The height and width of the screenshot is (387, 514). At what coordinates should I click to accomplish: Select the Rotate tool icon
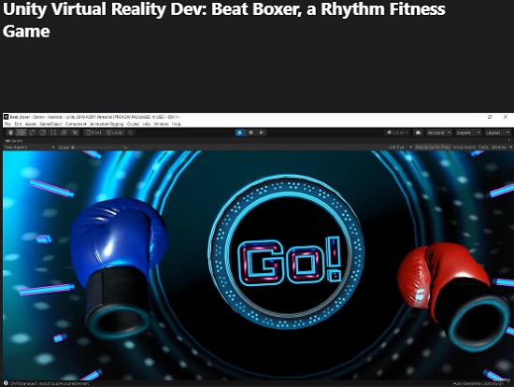32,133
